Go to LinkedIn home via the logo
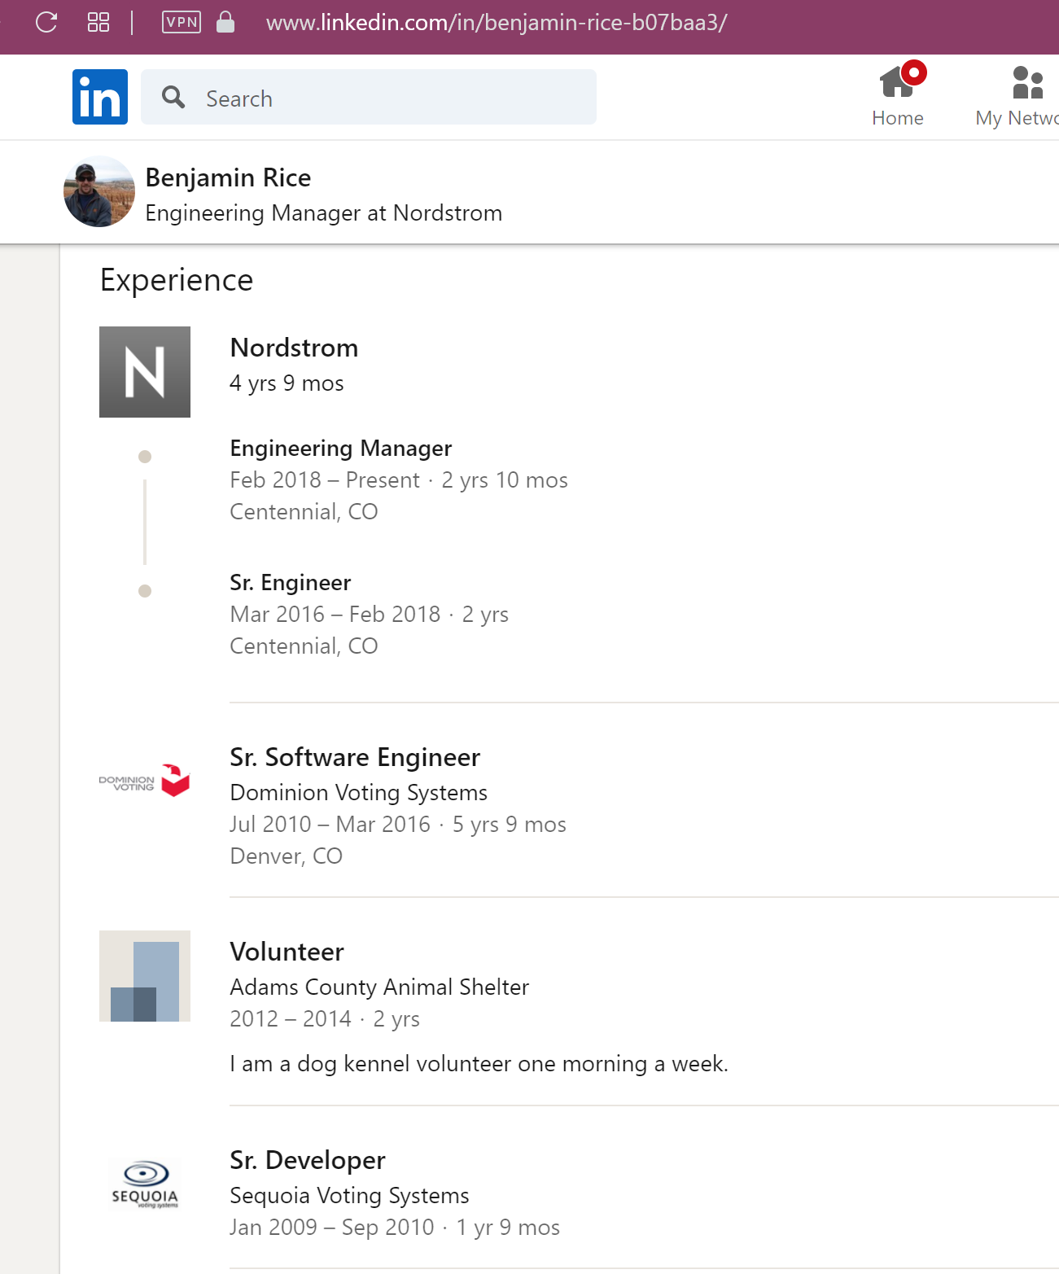 tap(100, 97)
